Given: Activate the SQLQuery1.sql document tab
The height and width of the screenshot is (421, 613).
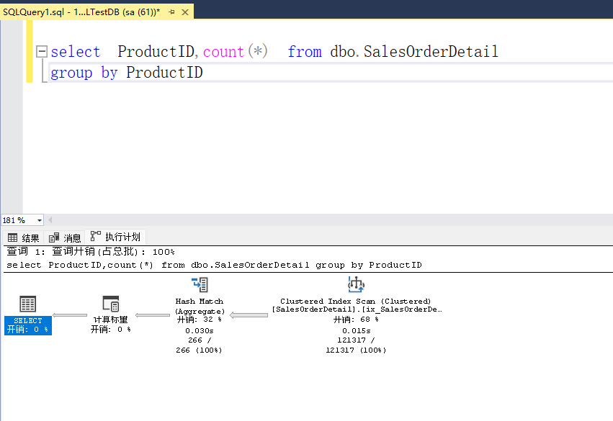Looking at the screenshot, I should [x=81, y=12].
